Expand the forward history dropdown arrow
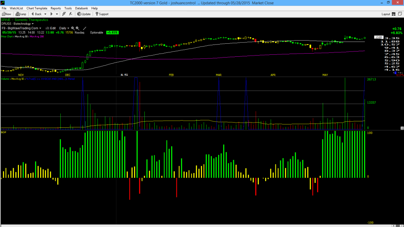This screenshot has height=227, width=404. (57, 14)
